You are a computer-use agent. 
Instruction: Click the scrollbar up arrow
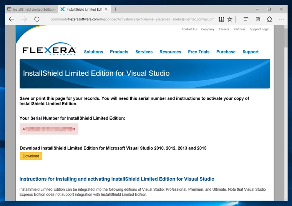(x=286, y=27)
